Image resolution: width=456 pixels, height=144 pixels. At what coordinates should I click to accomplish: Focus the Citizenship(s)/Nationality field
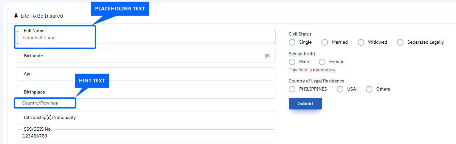coord(146,117)
